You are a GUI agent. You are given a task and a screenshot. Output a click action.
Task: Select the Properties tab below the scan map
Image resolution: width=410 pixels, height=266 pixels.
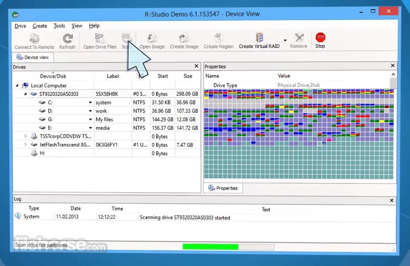[223, 188]
